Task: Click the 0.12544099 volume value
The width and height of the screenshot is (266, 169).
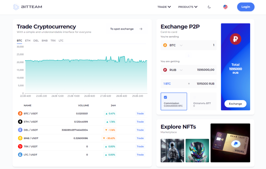Action: (x=81, y=122)
